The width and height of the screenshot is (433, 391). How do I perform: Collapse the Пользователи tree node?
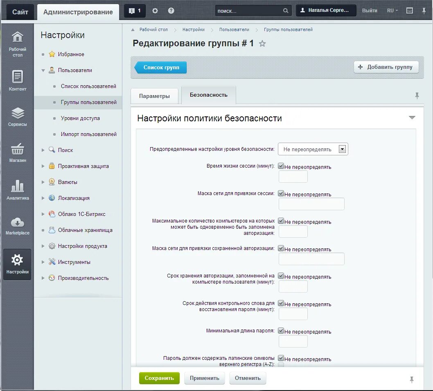point(43,70)
